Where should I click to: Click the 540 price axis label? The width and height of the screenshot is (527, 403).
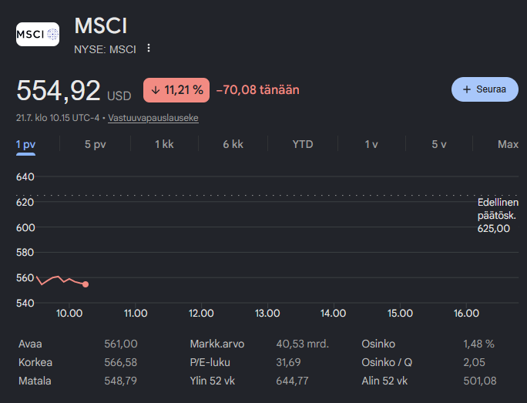[x=25, y=303]
